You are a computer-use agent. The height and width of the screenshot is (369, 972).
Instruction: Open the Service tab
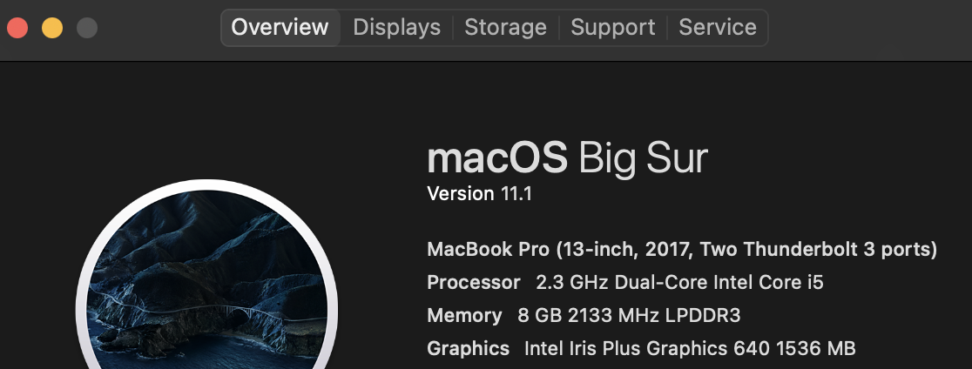click(718, 28)
